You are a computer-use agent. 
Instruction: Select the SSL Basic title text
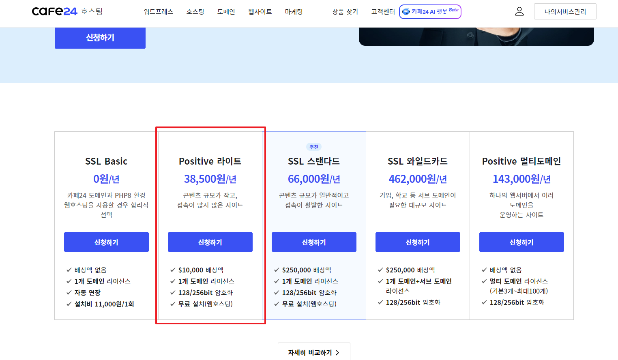pos(106,161)
